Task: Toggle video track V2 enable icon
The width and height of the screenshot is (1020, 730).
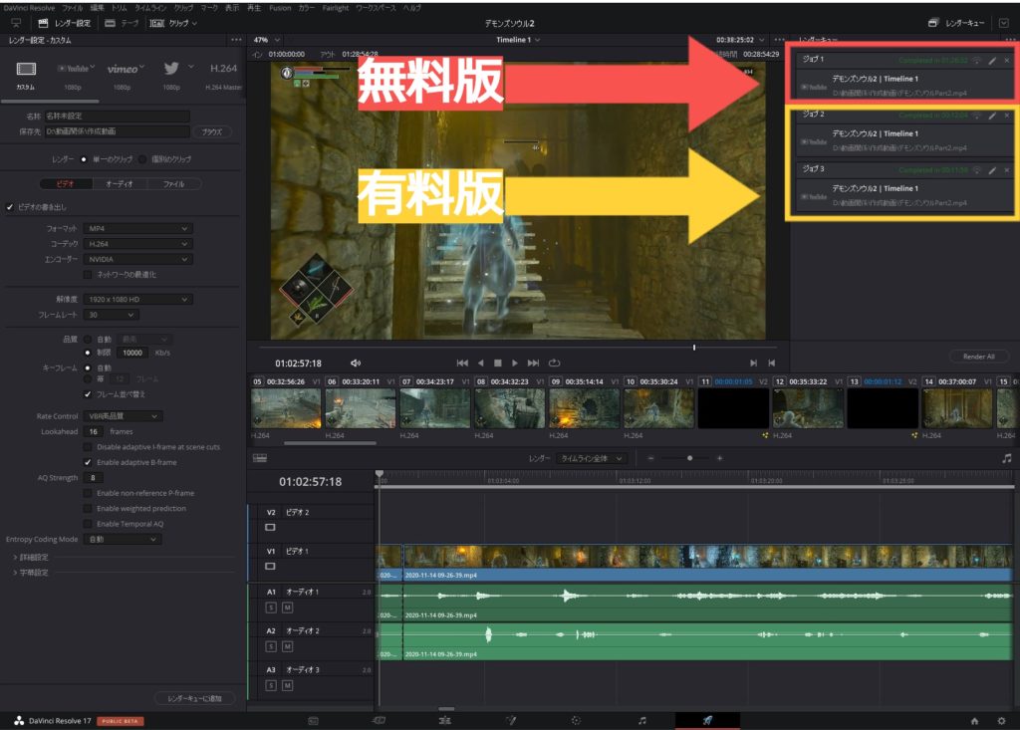Action: (x=270, y=528)
